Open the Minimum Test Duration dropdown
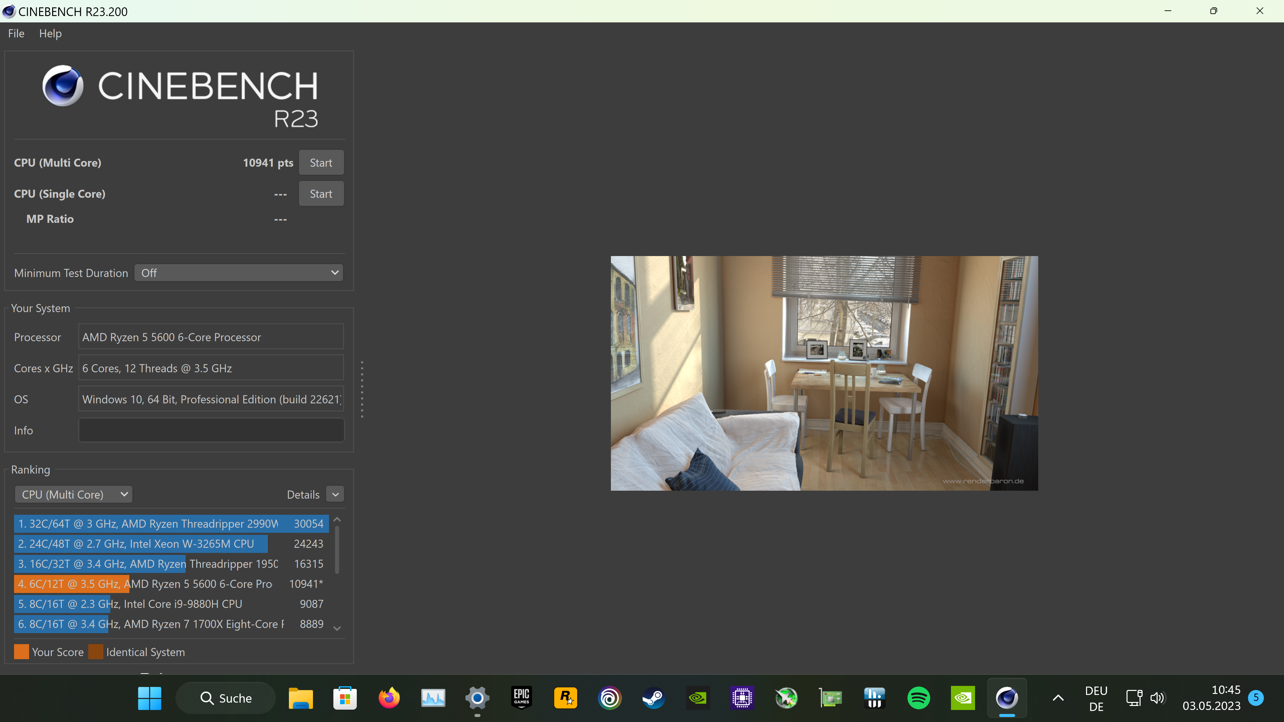 pos(238,272)
